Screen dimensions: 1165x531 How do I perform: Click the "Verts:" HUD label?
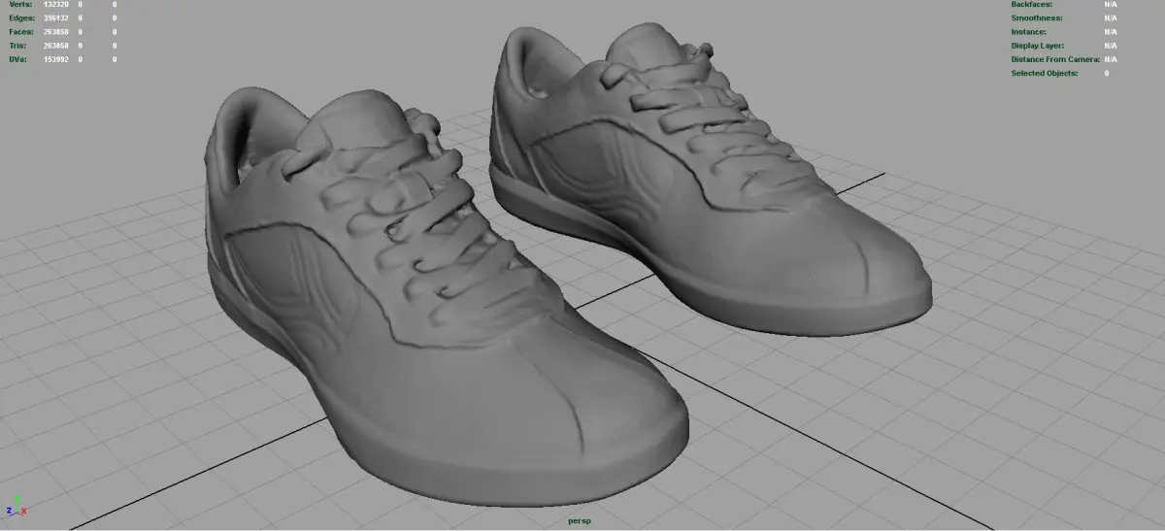(x=20, y=5)
